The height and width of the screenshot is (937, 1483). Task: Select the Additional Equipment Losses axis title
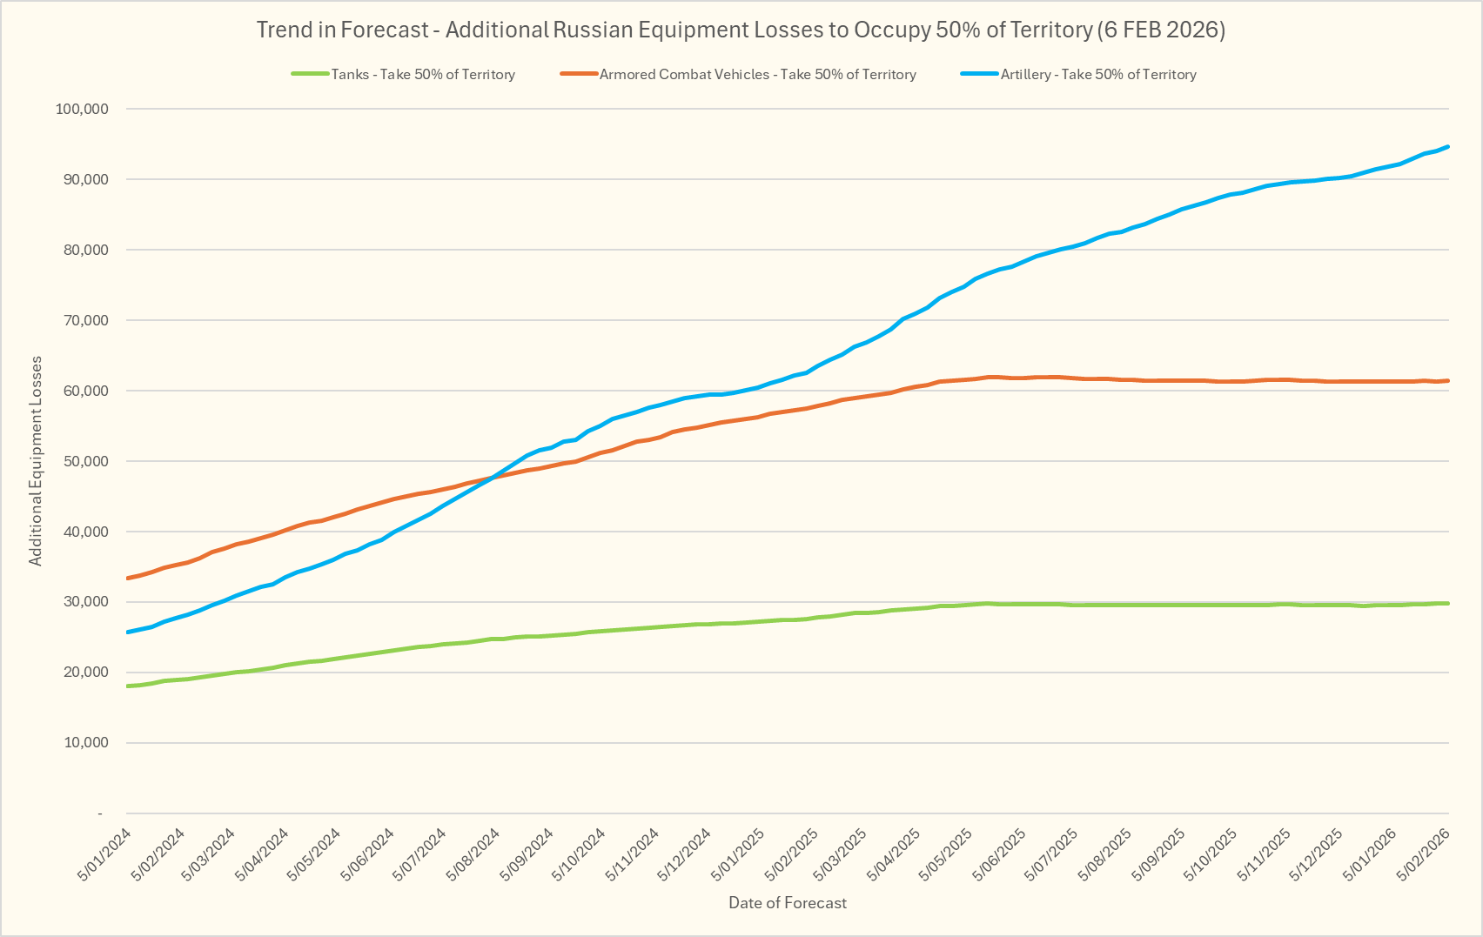tap(36, 461)
